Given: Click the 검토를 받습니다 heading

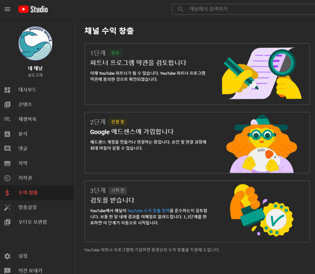Looking at the screenshot, I should pyautogui.click(x=112, y=200).
